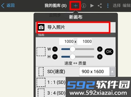Open the three-dot overflow menu
The image size is (131, 97).
(108, 6)
